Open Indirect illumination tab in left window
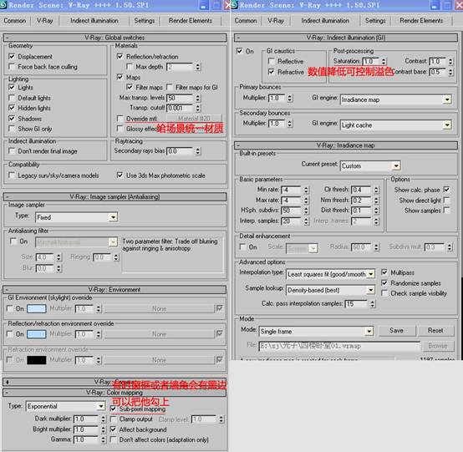Viewport: 463px width, 452px height. 94,21
